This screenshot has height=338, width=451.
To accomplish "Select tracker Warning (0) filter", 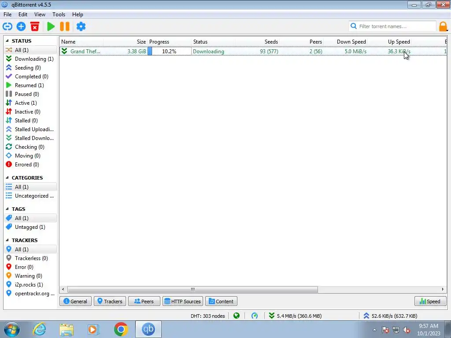I will [x=30, y=276].
